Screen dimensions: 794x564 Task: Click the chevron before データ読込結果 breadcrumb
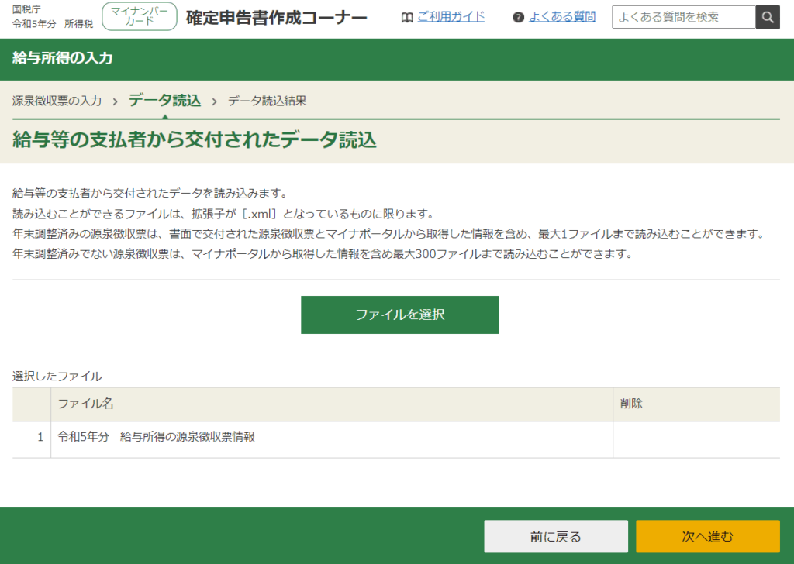pos(214,101)
